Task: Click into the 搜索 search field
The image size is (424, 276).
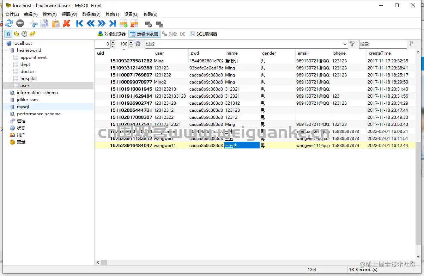Action: [x=383, y=44]
